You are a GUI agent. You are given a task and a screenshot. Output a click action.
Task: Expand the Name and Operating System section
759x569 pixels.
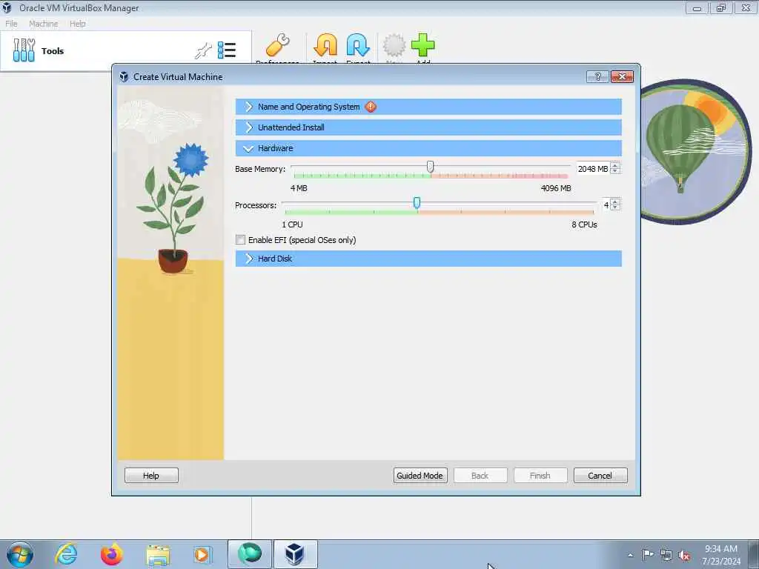428,107
